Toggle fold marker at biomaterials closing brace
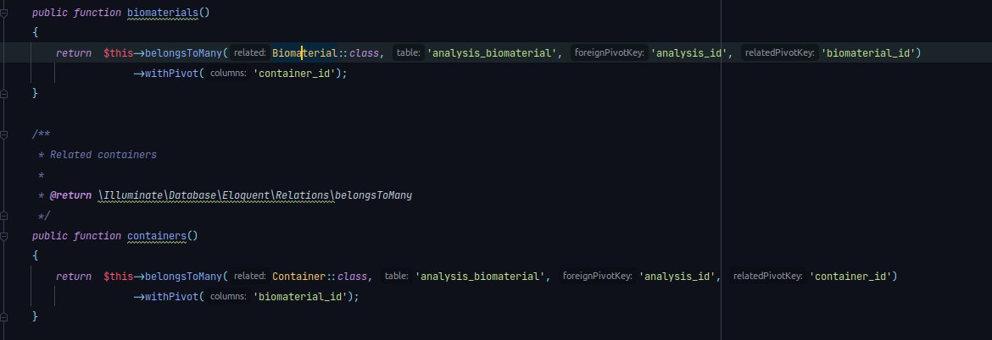Viewport: 992px width, 340px height. [3, 93]
